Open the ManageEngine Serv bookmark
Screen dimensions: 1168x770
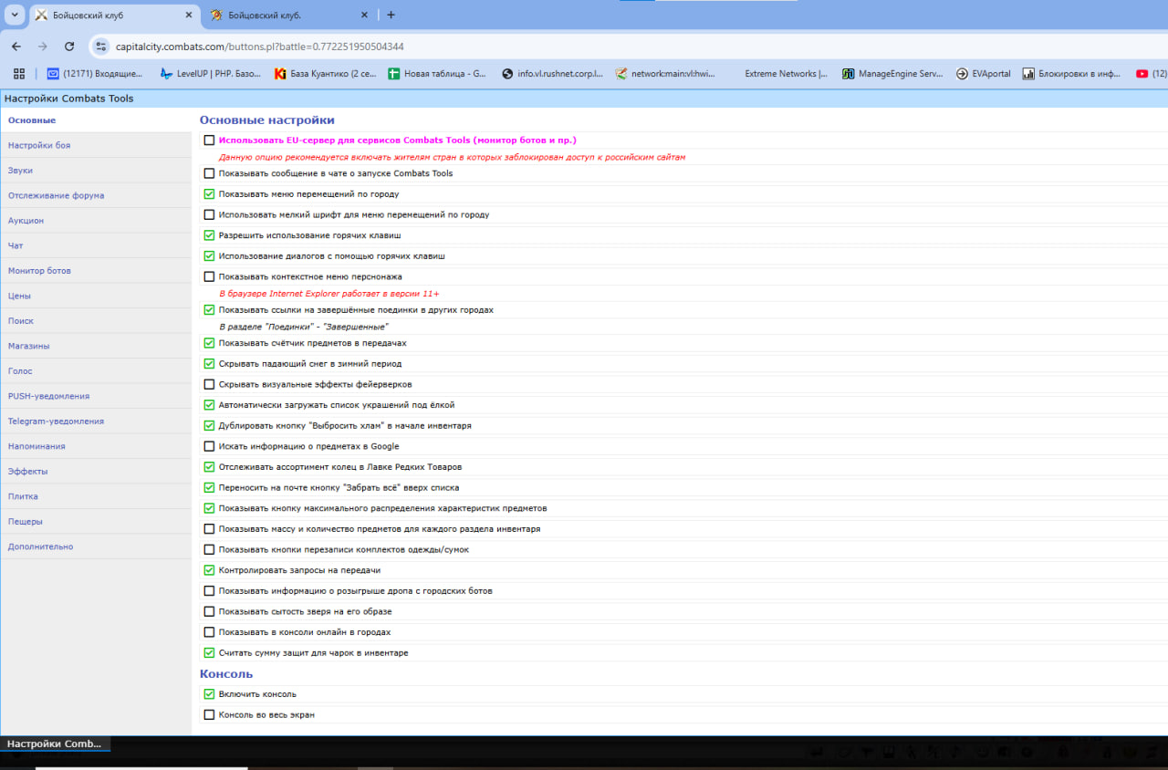893,74
